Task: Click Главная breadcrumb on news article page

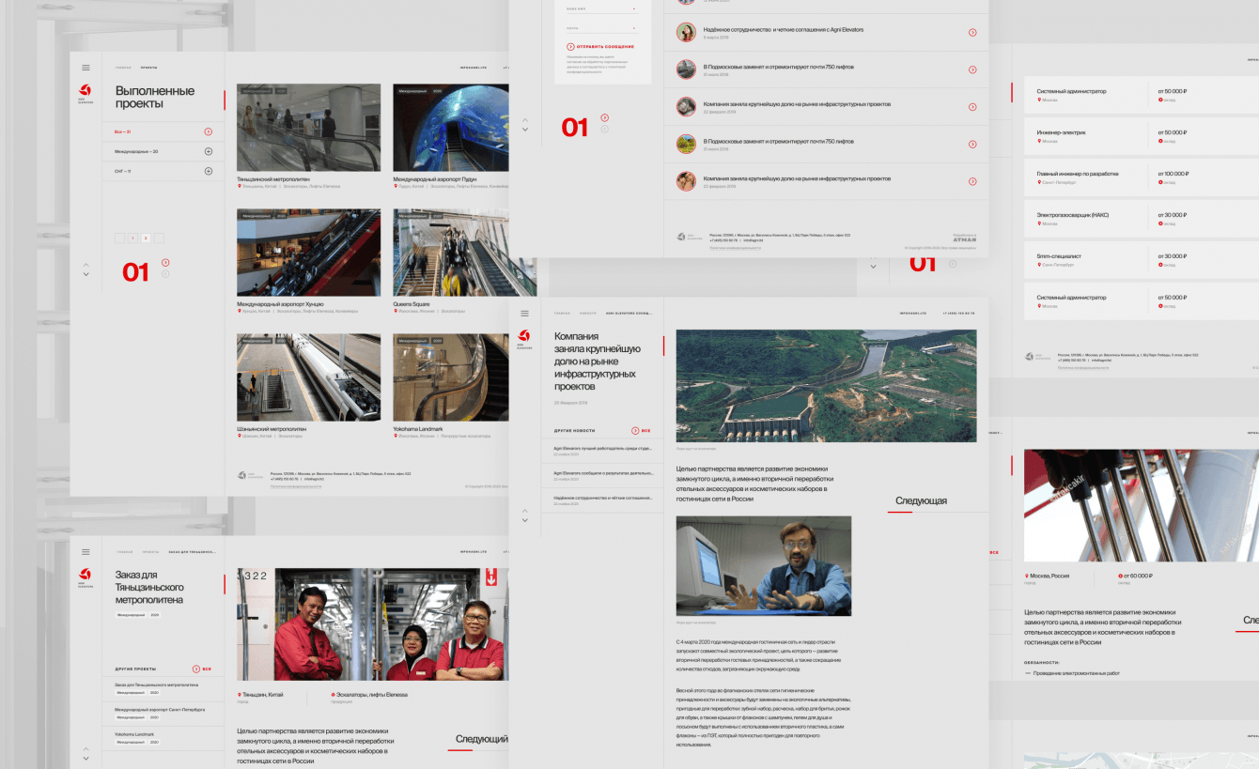Action: pos(563,313)
